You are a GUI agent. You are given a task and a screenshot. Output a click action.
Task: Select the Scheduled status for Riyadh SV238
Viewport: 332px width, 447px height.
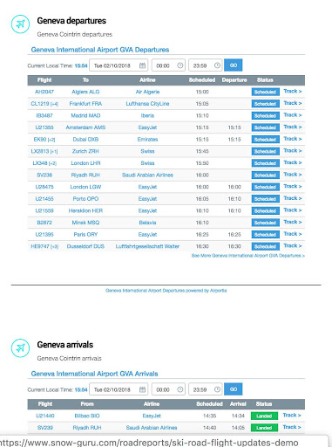265,175
